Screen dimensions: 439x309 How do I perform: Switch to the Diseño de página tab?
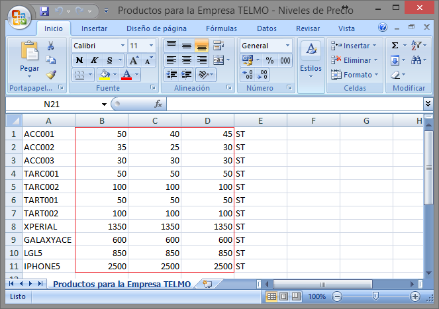click(156, 28)
